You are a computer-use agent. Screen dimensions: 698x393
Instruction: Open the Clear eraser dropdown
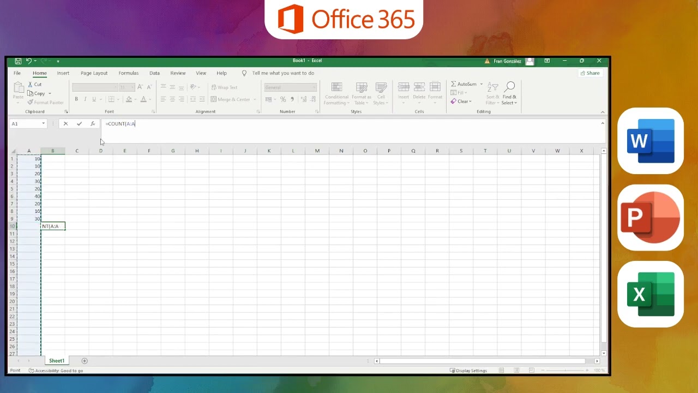tap(461, 102)
